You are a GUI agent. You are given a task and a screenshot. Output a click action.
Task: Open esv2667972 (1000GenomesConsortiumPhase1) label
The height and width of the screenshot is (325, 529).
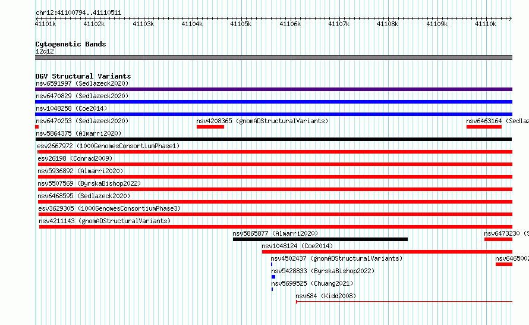[108, 146]
